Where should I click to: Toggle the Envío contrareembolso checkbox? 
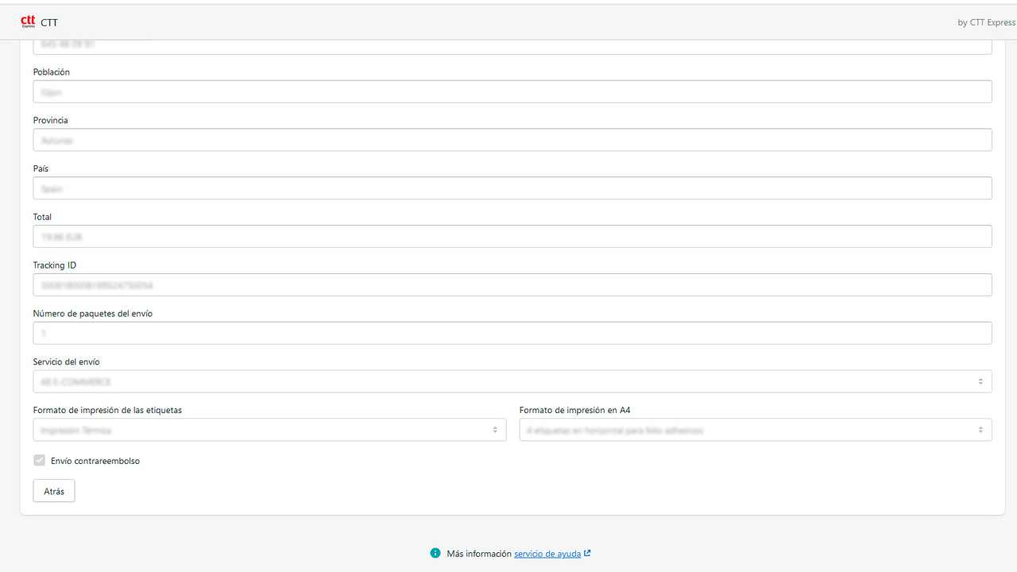(x=39, y=460)
